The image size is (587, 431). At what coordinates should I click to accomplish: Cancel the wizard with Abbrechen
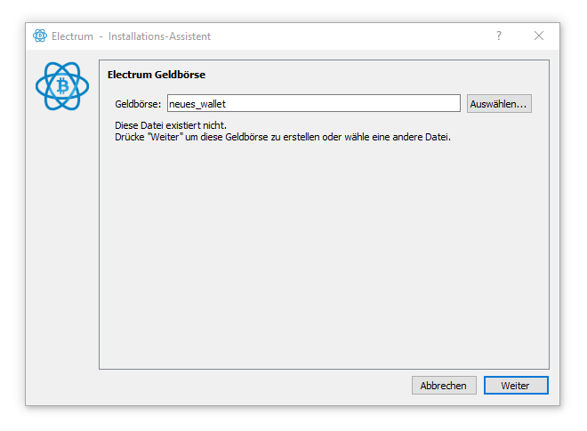click(444, 386)
